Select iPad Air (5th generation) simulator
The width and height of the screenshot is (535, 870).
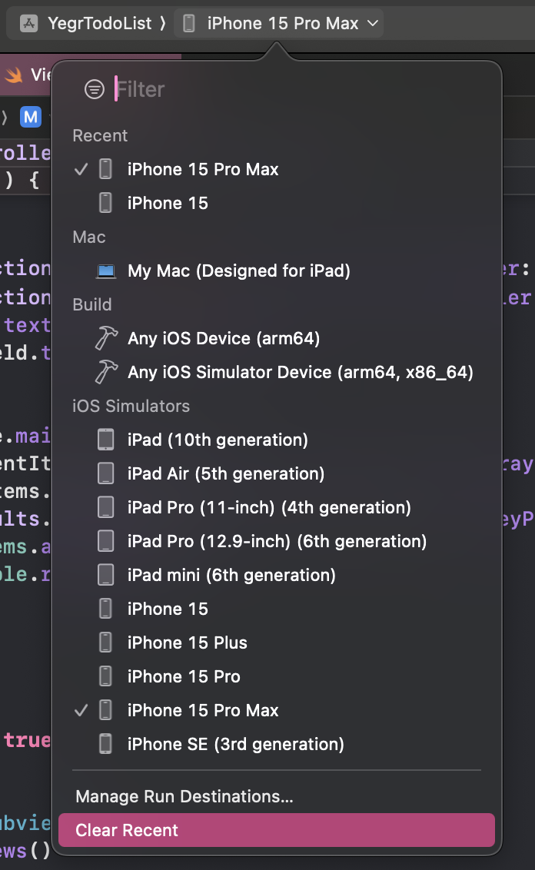coord(277,474)
